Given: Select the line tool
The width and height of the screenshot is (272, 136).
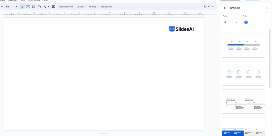Looking at the screenshot, I should pos(45,7).
